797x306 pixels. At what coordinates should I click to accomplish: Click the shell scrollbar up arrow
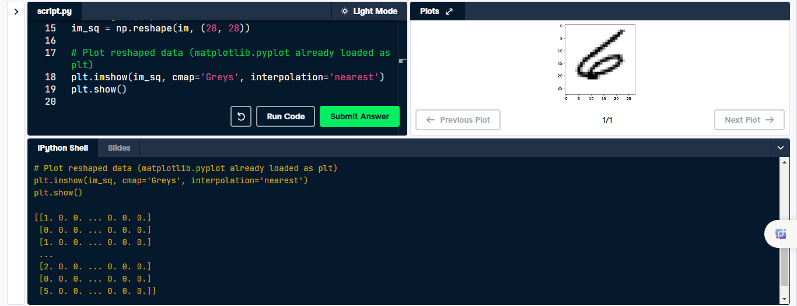click(x=784, y=162)
